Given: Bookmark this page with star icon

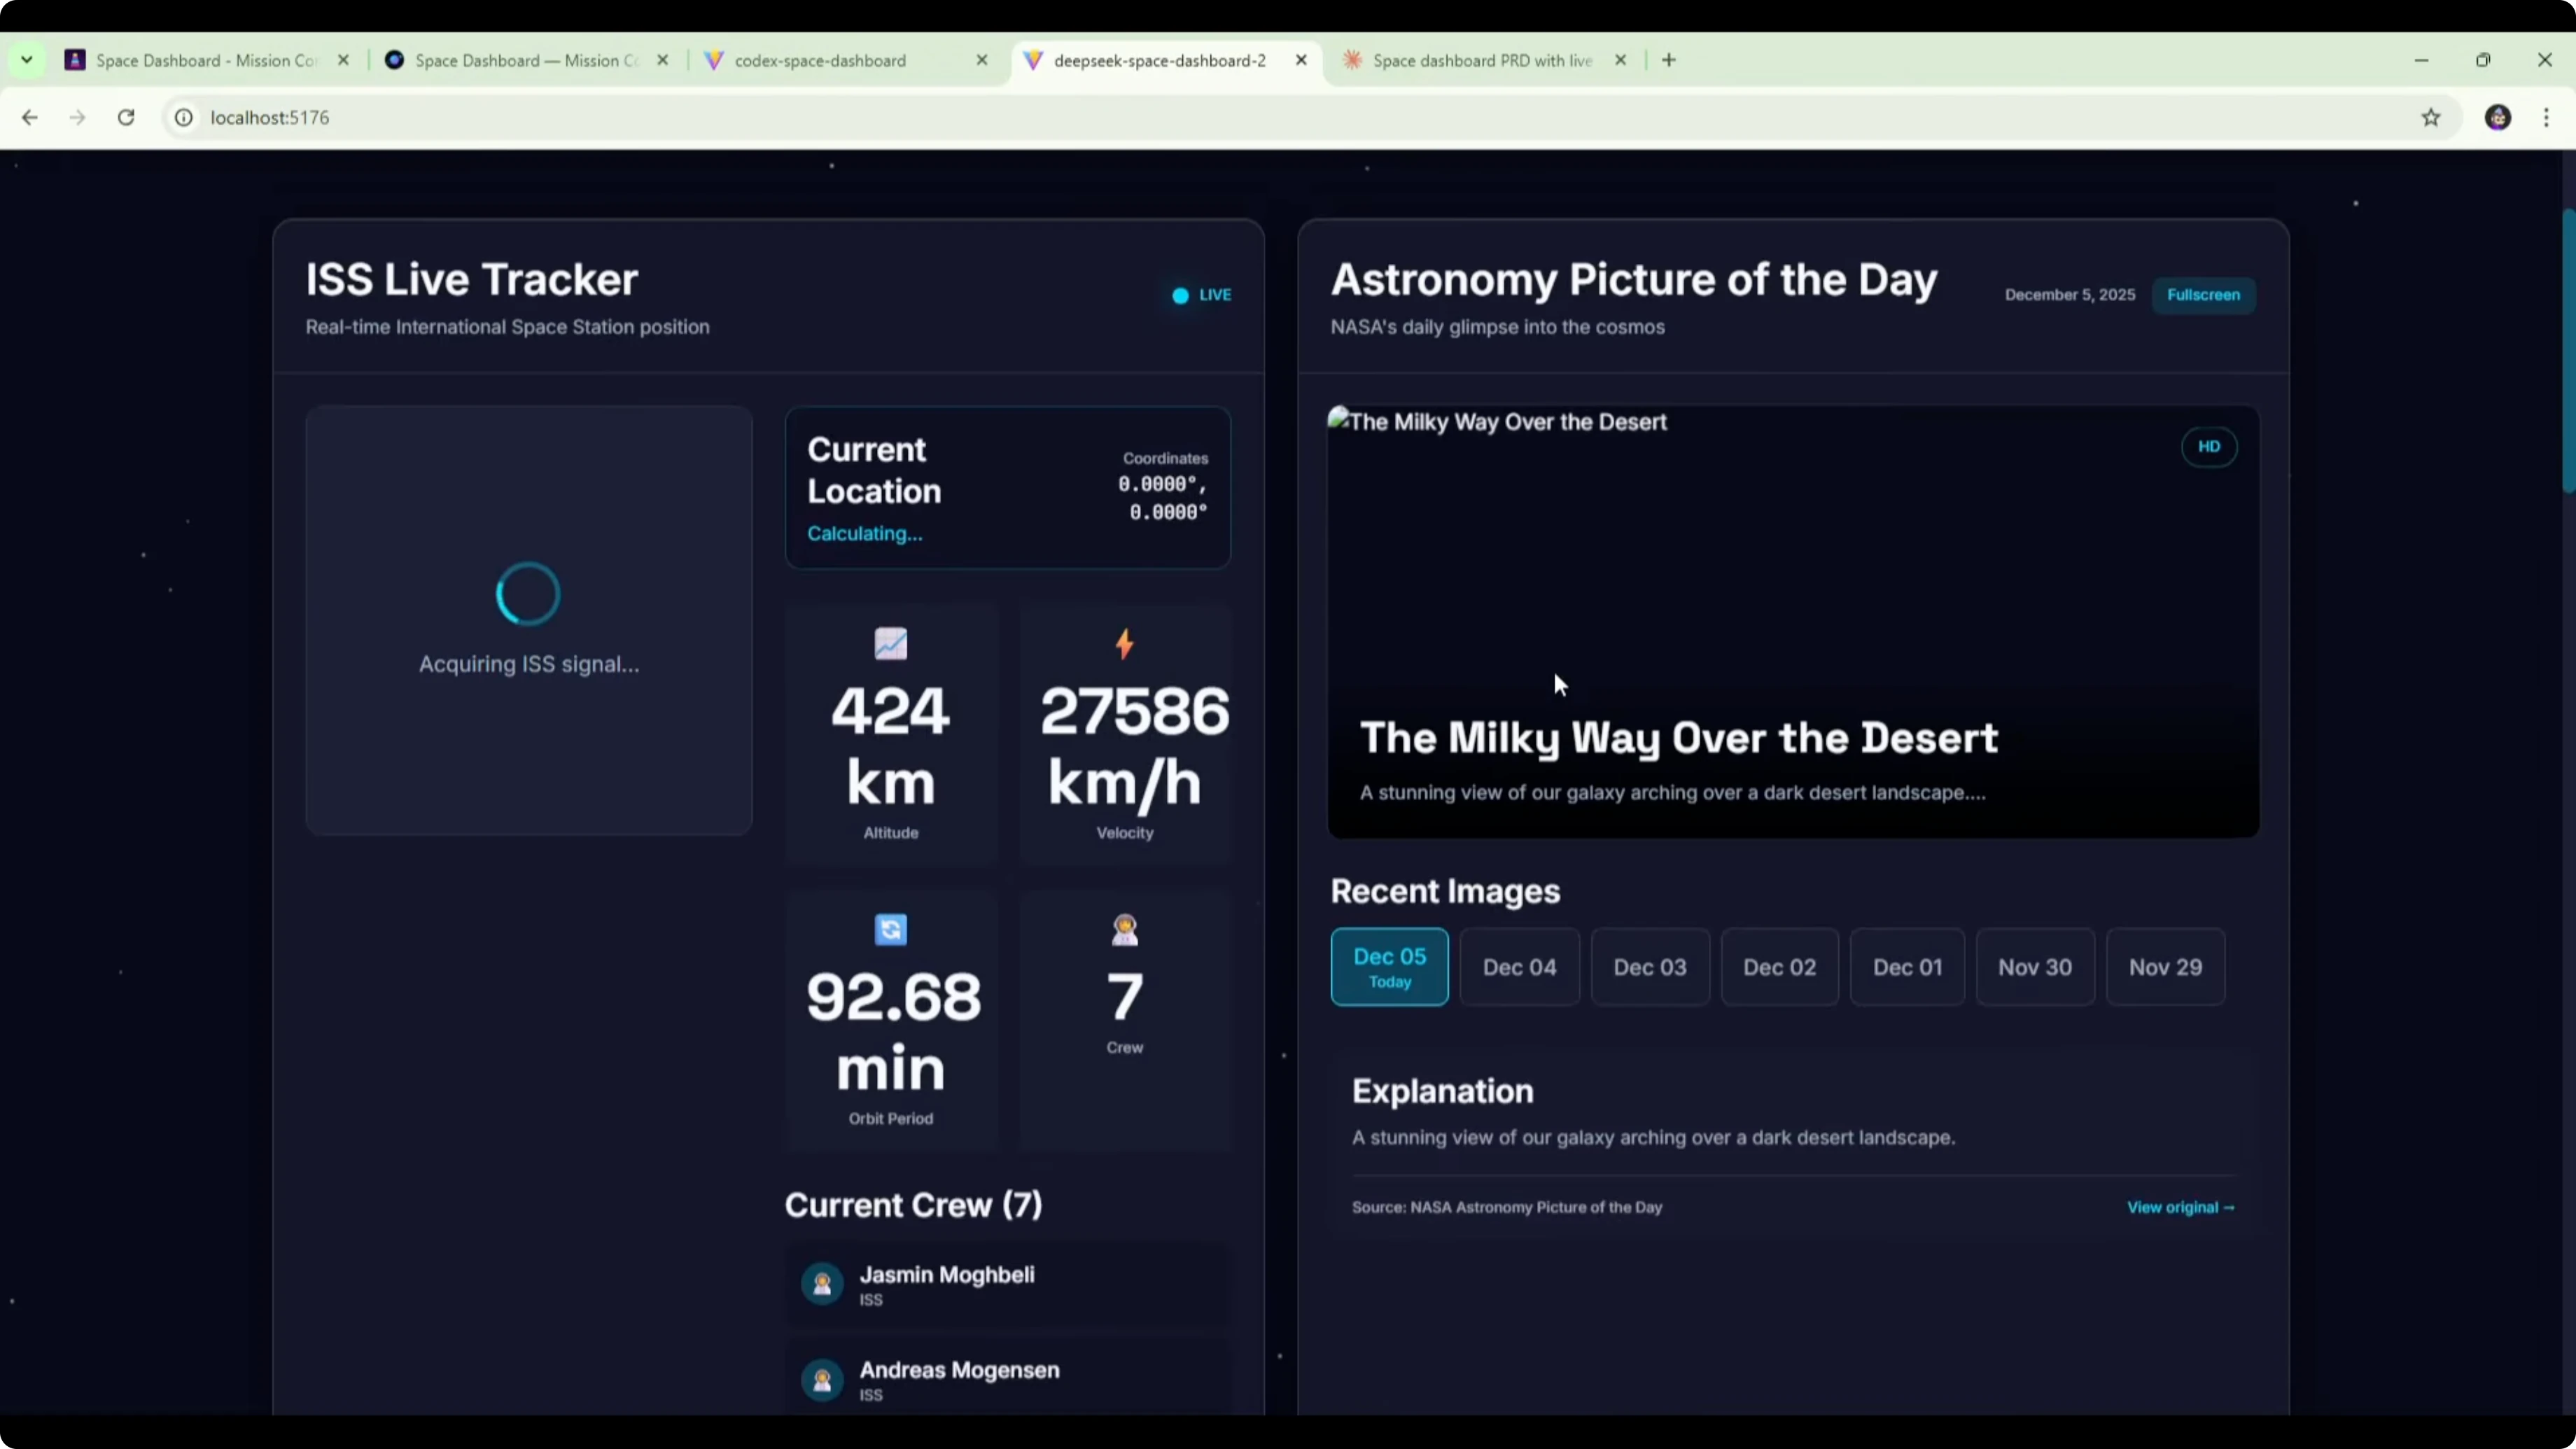Looking at the screenshot, I should click(x=2430, y=118).
